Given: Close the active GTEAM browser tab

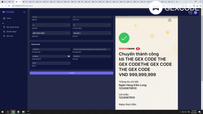Looking at the screenshot, I should [x=20, y=2].
